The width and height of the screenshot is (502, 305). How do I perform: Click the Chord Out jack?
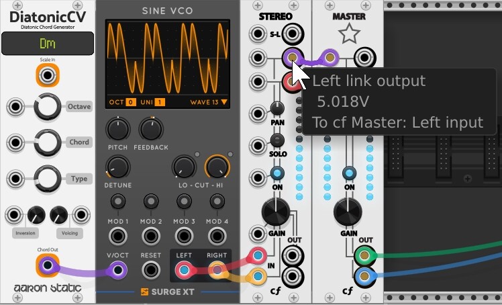(48, 265)
